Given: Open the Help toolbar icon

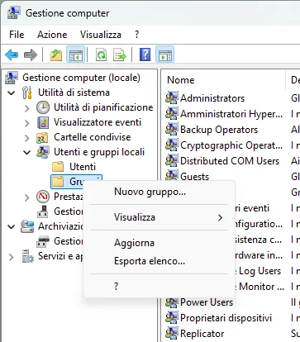Looking at the screenshot, I should pos(145,55).
